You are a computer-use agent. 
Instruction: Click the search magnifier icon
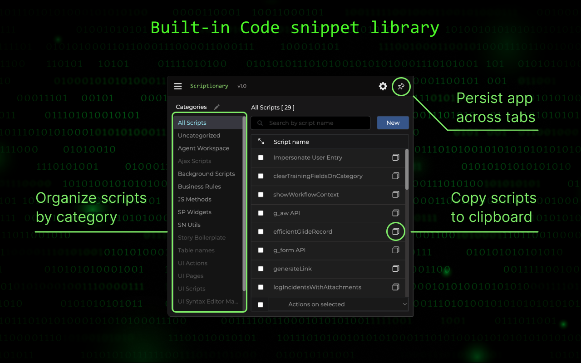click(x=260, y=123)
